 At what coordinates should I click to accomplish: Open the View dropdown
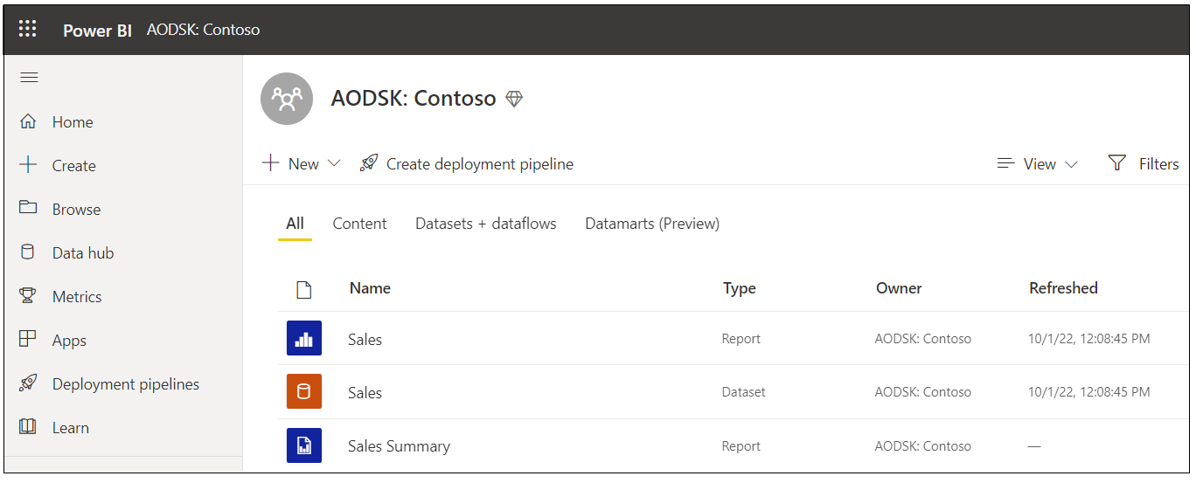click(x=1038, y=163)
